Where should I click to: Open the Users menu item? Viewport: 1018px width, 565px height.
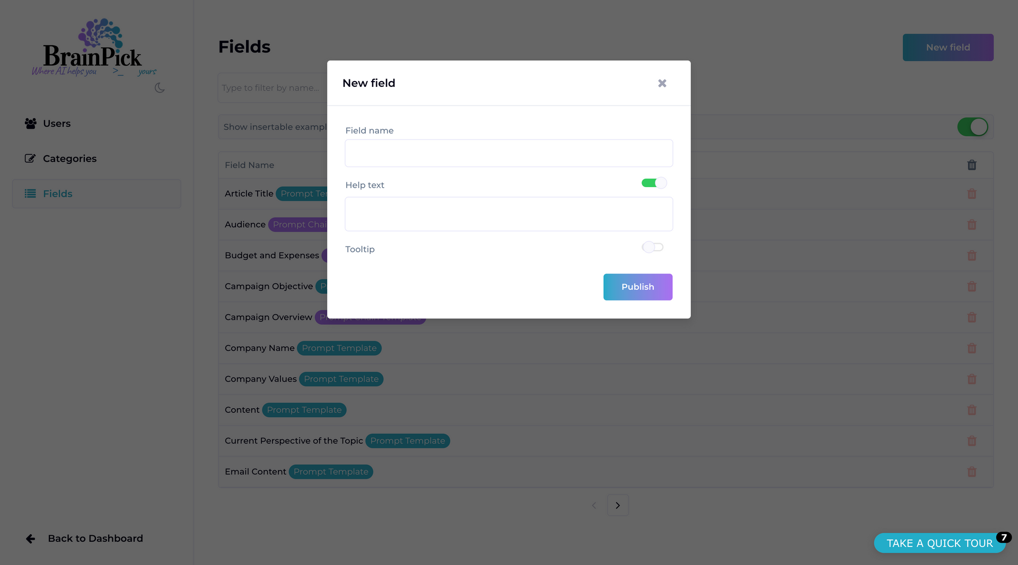coord(57,123)
